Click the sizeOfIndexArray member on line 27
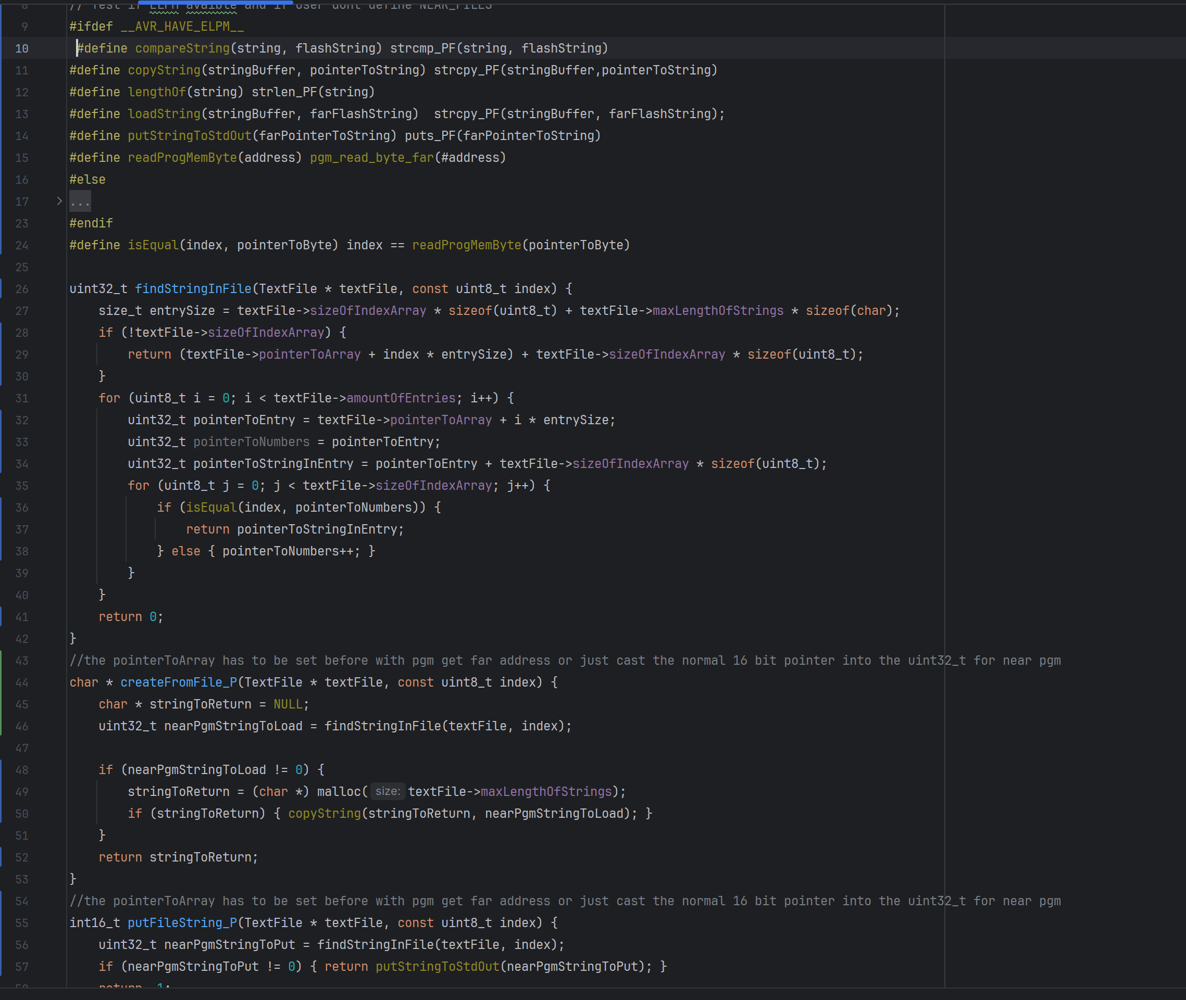Image resolution: width=1186 pixels, height=1000 pixels. 368,311
